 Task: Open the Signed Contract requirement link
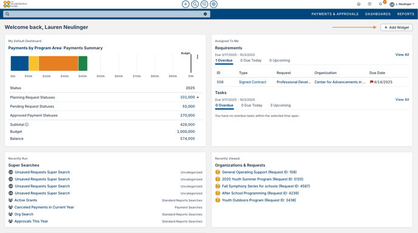pos(253,82)
